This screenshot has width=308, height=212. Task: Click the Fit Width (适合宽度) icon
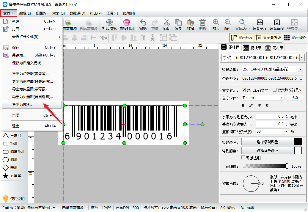pyautogui.click(x=260, y=25)
